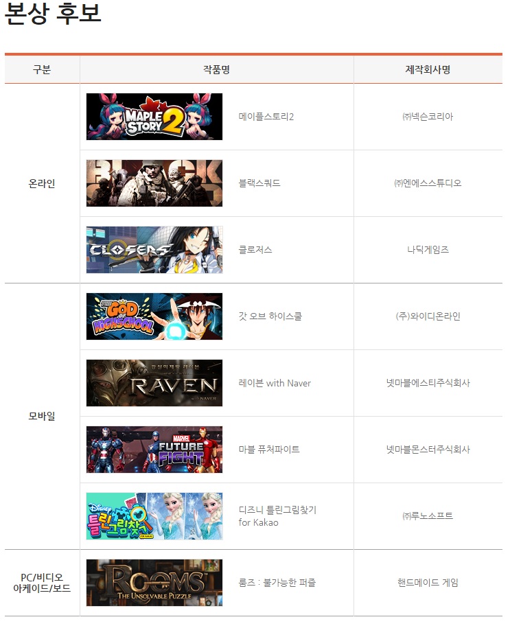
Task: Open the Raven banner image
Action: (154, 383)
